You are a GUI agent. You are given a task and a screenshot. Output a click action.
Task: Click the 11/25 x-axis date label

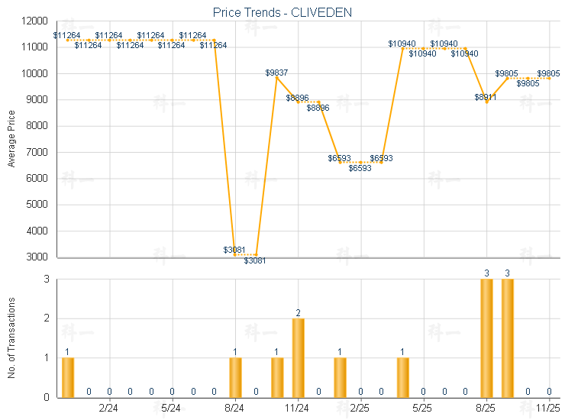[x=549, y=409]
